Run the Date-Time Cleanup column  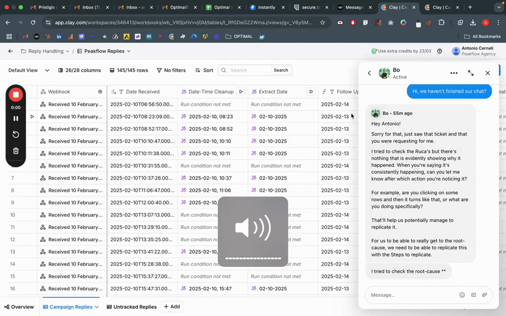[x=241, y=92]
